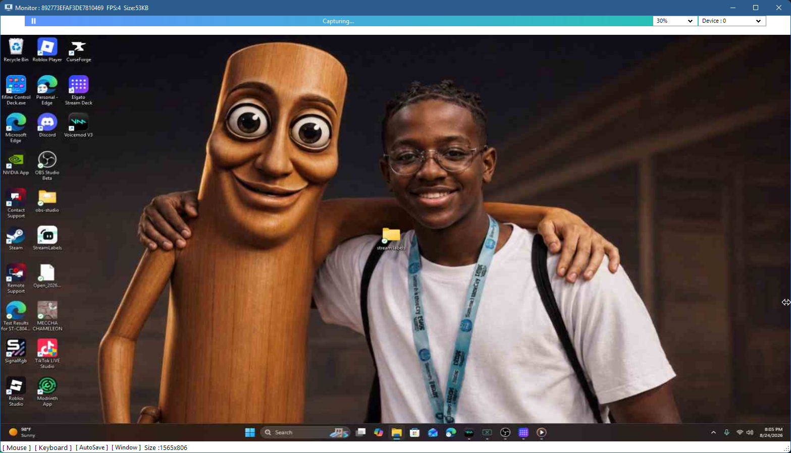This screenshot has width=791, height=453.
Task: Select the Recycle Bin desktop icon
Action: coord(16,50)
